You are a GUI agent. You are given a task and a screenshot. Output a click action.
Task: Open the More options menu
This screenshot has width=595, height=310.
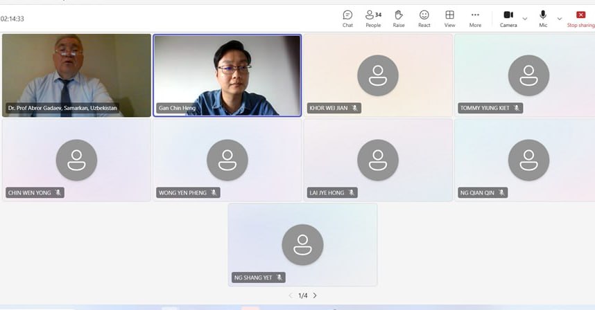pos(475,19)
